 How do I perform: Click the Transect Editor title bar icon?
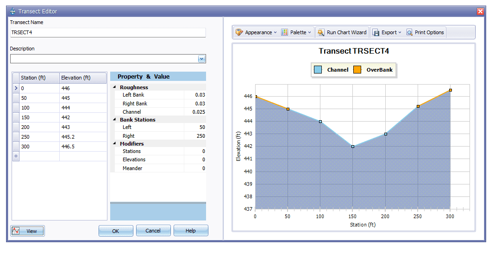click(x=13, y=12)
